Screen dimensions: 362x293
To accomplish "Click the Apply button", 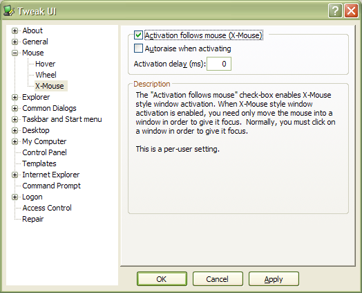I will click(274, 279).
